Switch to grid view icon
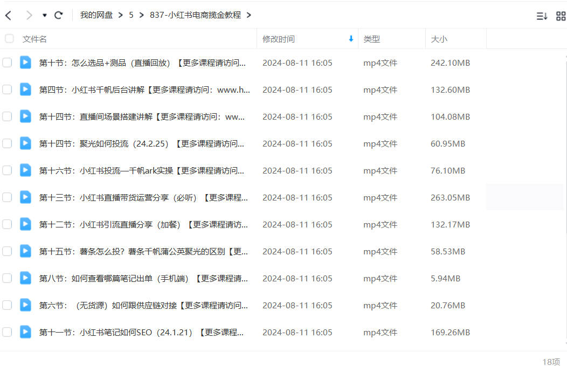This screenshot has width=567, height=366. (x=561, y=16)
